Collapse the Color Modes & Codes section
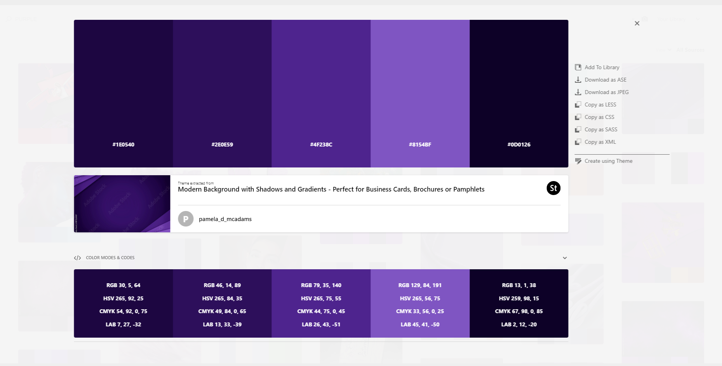Image resolution: width=722 pixels, height=366 pixels. point(565,258)
